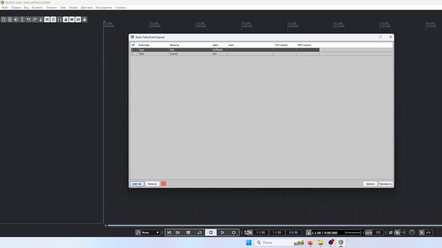The image size is (442, 248).
Task: Open the Файл menu
Action: pyautogui.click(x=5, y=8)
